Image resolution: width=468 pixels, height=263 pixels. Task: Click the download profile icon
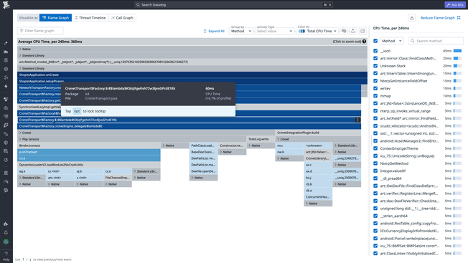(412, 18)
